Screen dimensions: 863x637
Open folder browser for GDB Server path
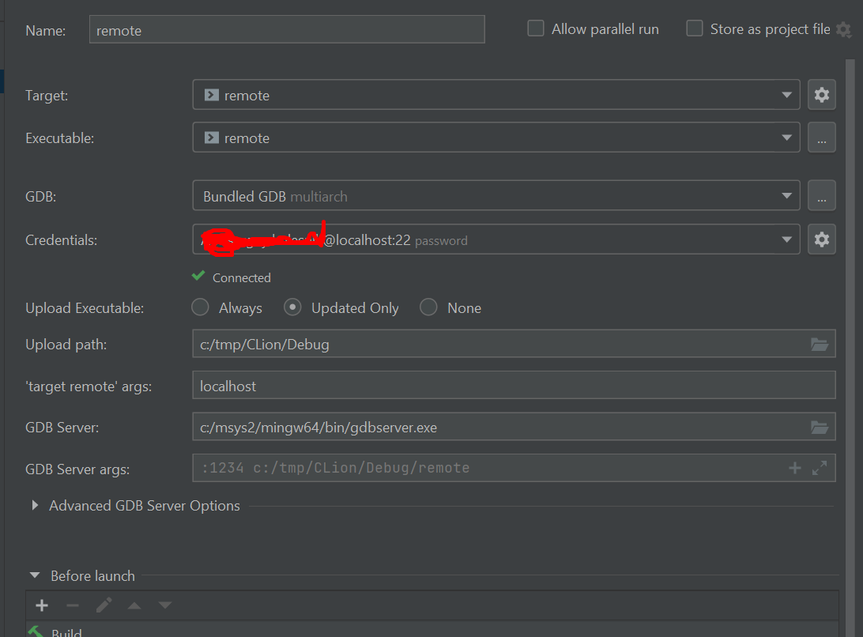pos(820,427)
